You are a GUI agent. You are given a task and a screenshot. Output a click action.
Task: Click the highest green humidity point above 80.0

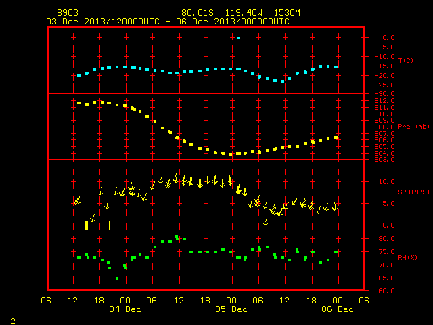(177, 237)
